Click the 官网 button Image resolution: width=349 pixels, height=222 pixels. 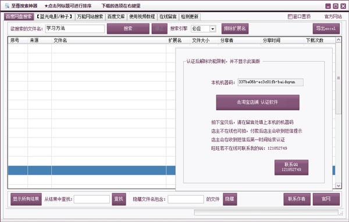[x=326, y=199]
